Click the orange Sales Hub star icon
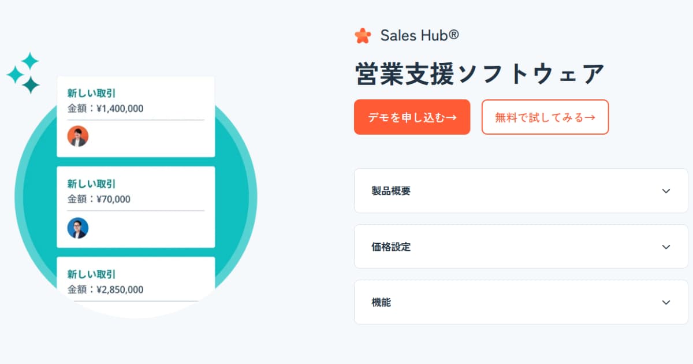The width and height of the screenshot is (693, 364). 363,36
